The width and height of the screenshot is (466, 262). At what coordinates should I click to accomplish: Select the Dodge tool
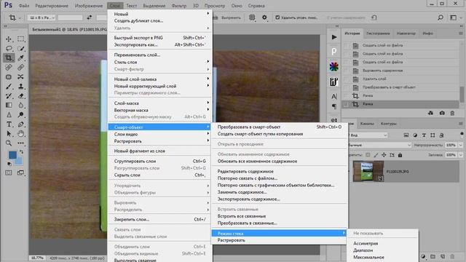point(21,115)
